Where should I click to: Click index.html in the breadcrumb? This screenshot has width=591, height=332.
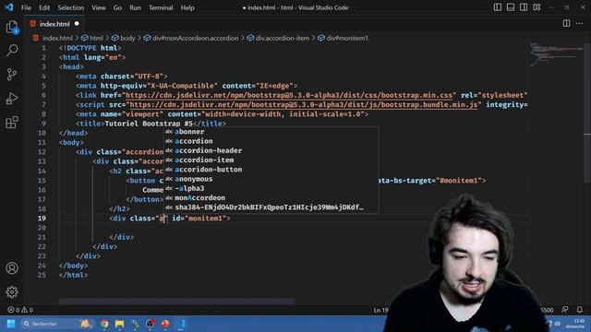click(x=57, y=38)
